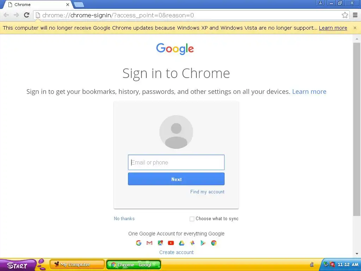The image size is (361, 271).
Task: Bookmark this page using the star icon
Action: [x=345, y=15]
